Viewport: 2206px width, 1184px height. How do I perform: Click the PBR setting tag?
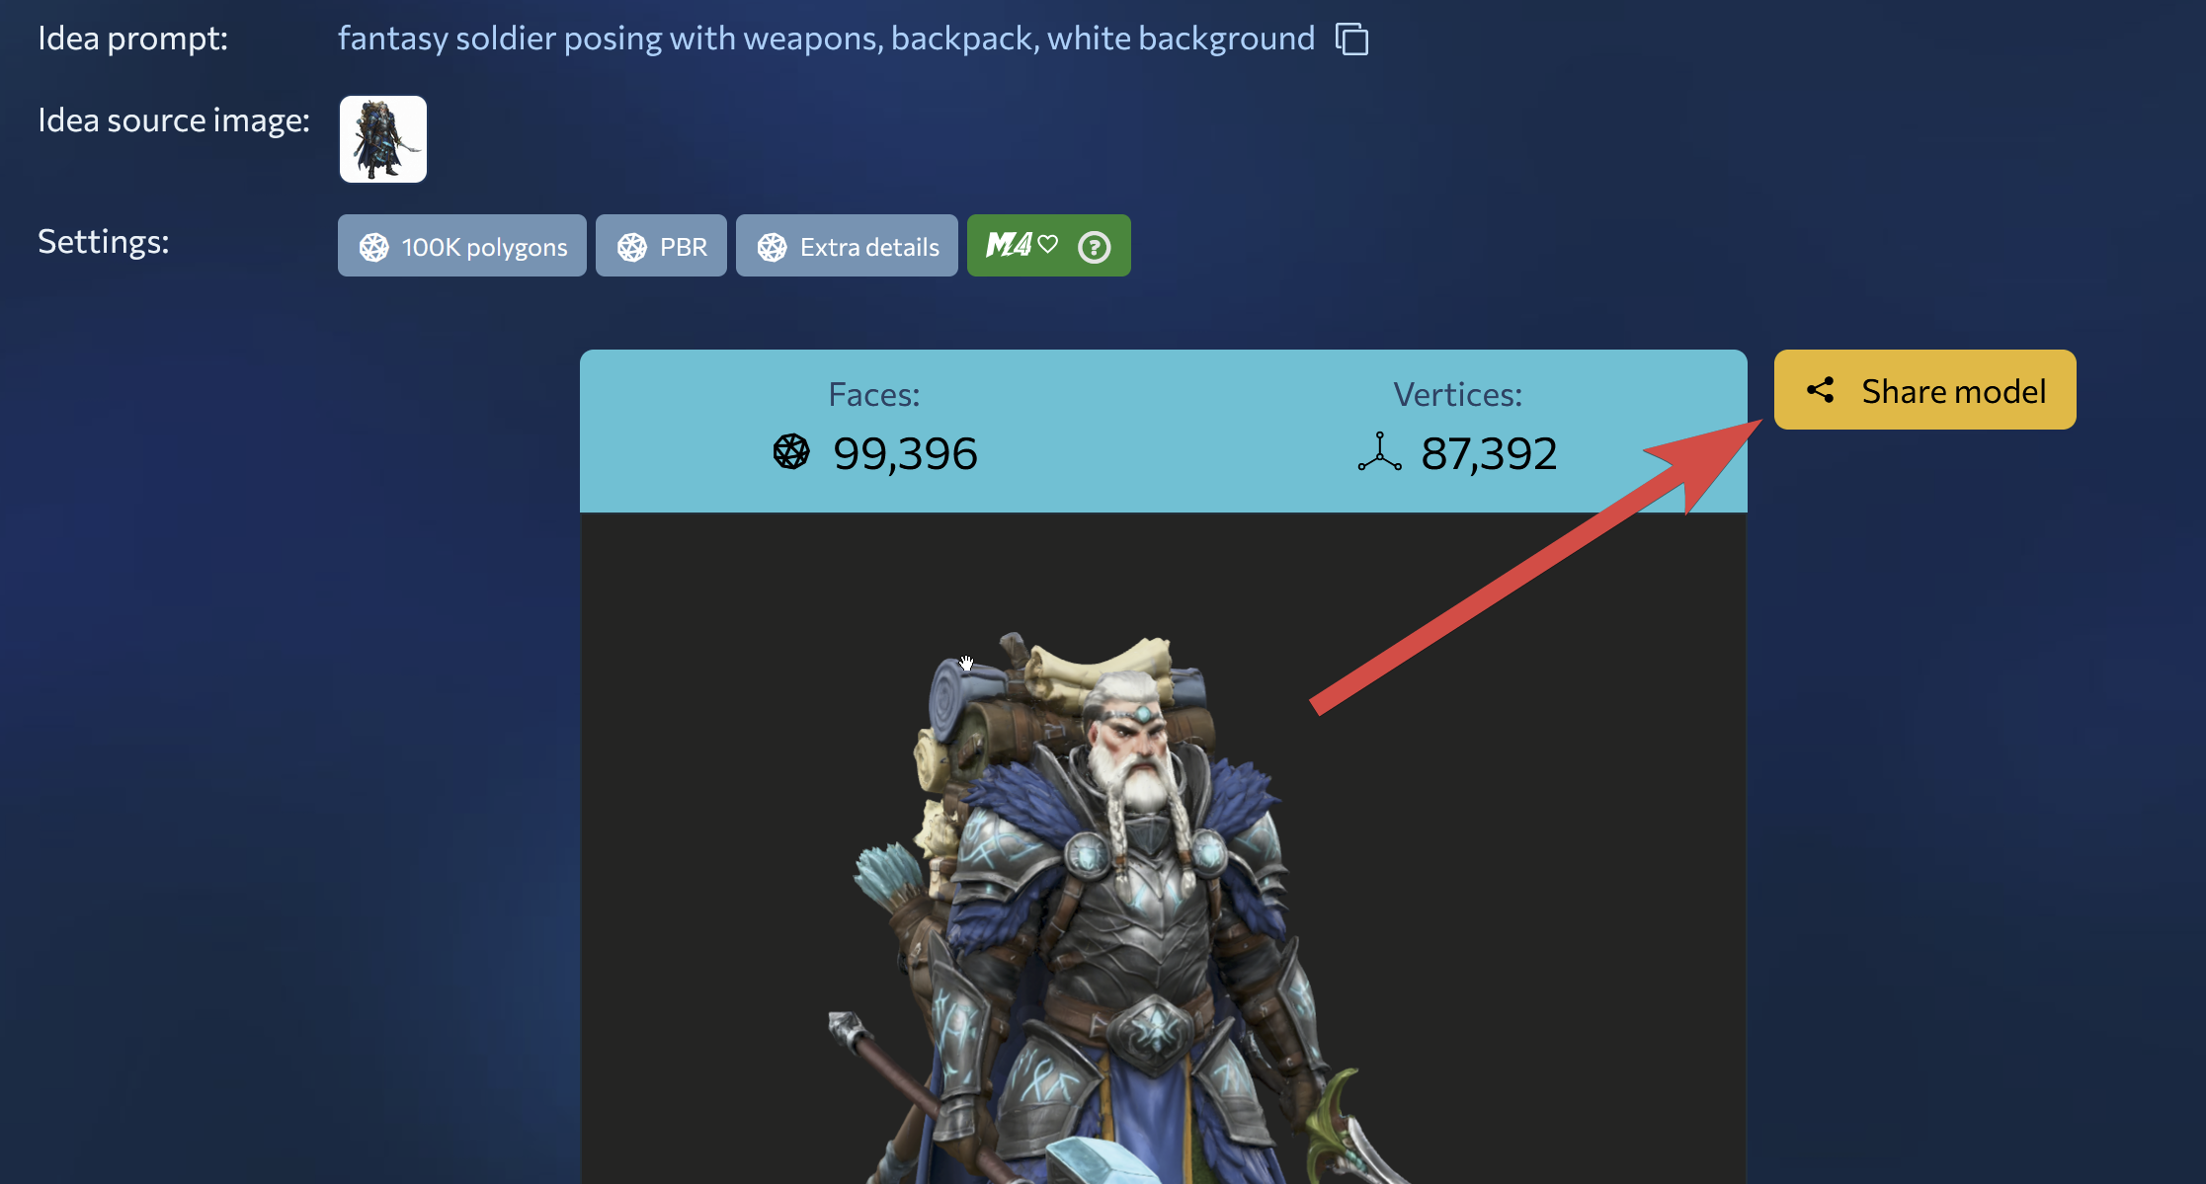coord(661,246)
